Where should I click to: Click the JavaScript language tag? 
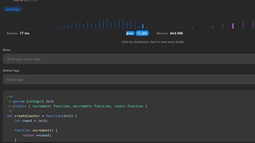12,9
